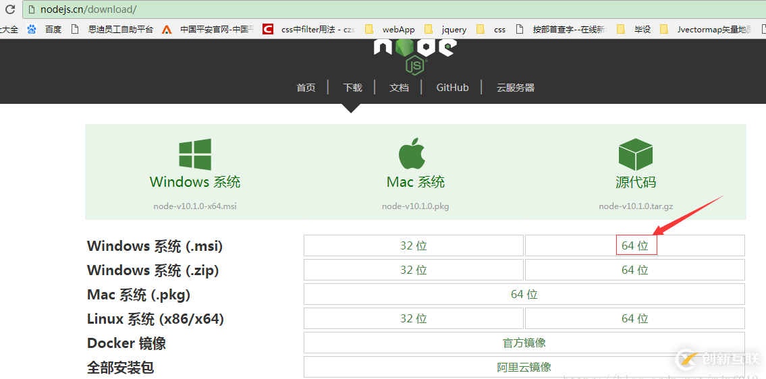The width and height of the screenshot is (766, 379).
Task: Download Windows .msi 64 位 installer
Action: click(x=635, y=245)
